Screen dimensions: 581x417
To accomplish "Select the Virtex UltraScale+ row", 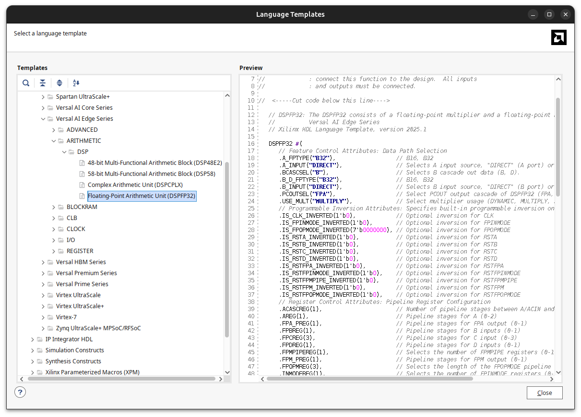I will coord(80,306).
